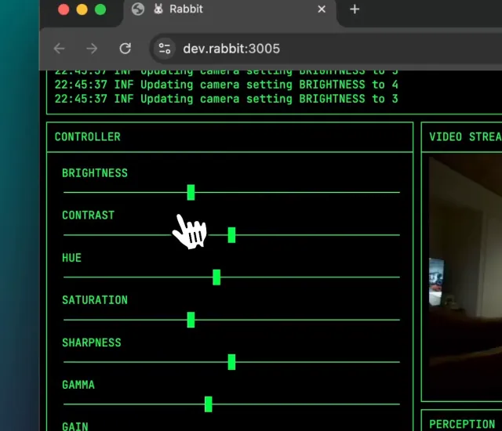Click the last log line 'BRIGHTNESS to 3'
Image resolution: width=502 pixels, height=431 pixels.
[x=226, y=99]
